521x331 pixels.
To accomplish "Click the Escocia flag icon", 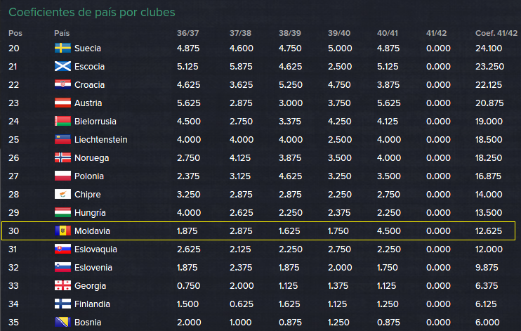I will pyautogui.click(x=62, y=66).
